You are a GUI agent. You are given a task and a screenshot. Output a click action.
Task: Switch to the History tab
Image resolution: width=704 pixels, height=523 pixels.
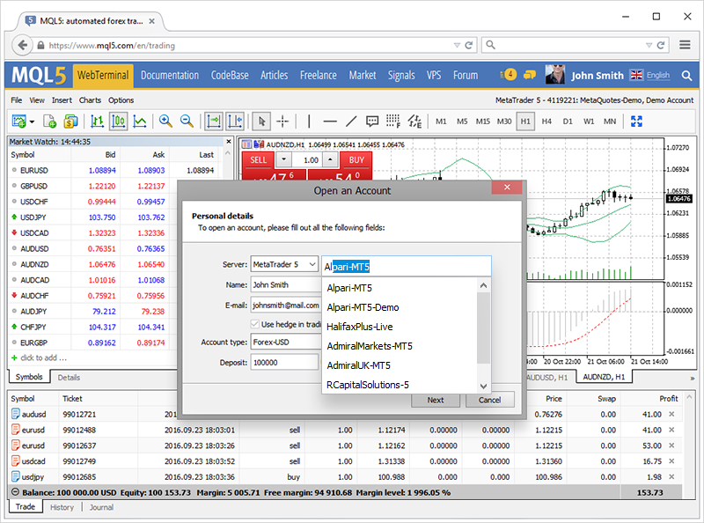[x=62, y=506]
